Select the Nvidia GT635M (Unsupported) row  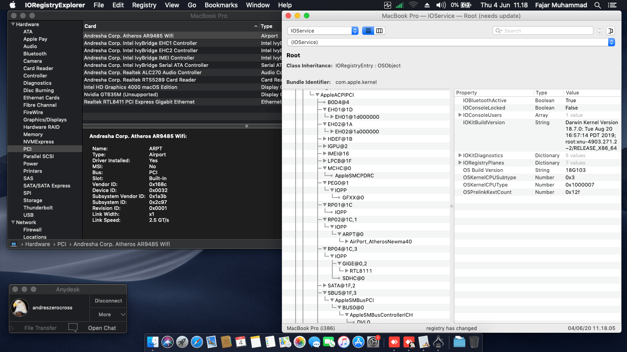point(183,94)
